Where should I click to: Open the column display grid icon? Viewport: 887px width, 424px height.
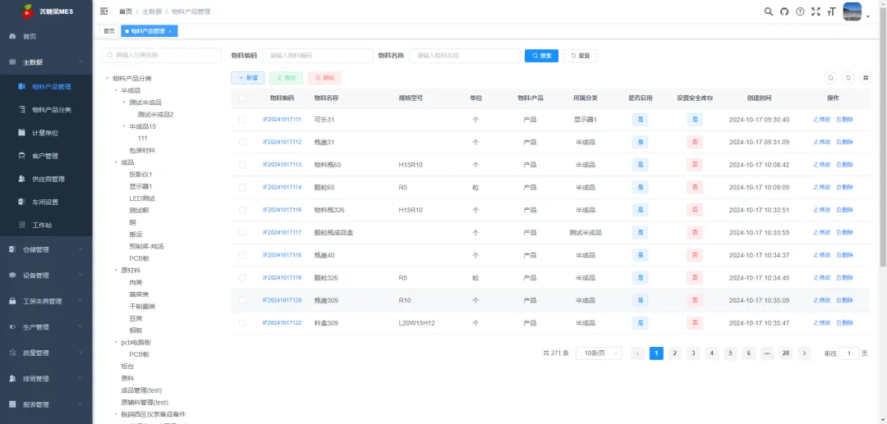[866, 78]
